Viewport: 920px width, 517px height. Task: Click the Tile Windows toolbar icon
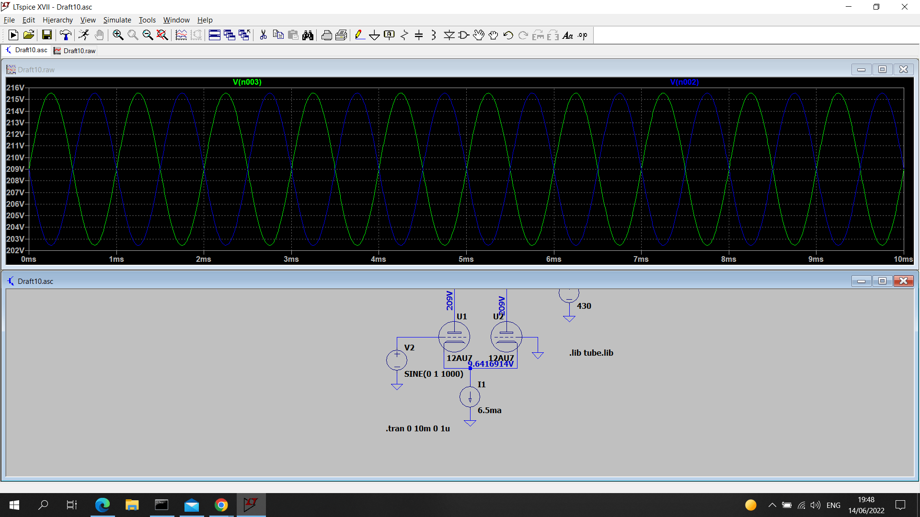click(215, 35)
